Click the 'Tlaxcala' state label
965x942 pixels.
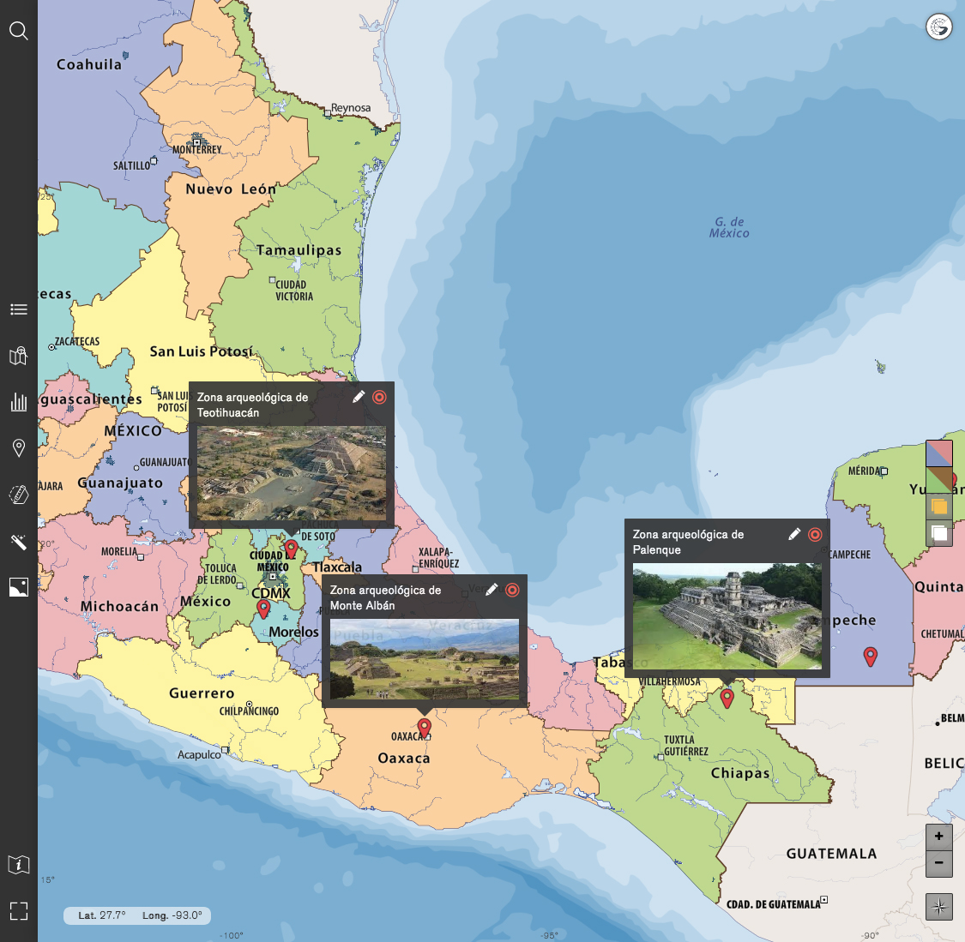tap(337, 567)
